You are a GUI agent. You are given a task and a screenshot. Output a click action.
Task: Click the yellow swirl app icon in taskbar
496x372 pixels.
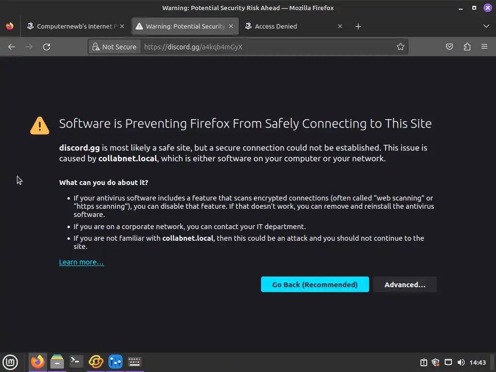pos(96,362)
